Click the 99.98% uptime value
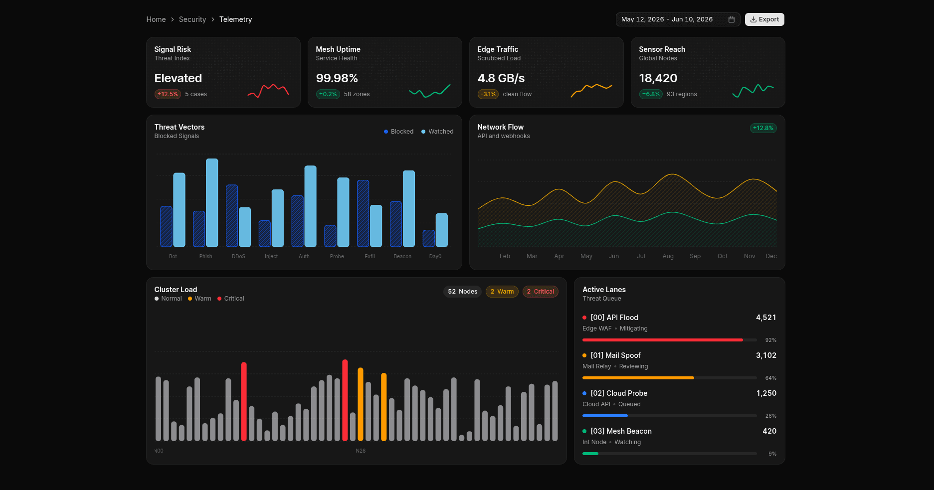 point(337,78)
